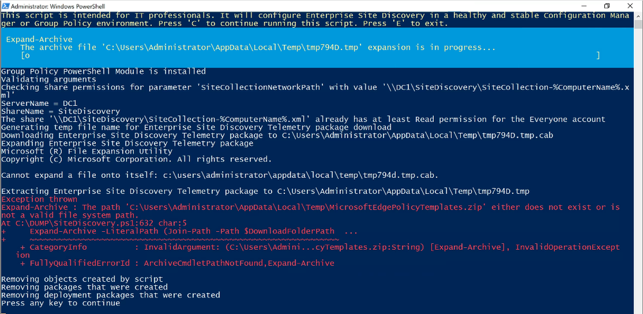Viewport: 643px width, 314px height.
Task: Click the 'Microsoft (R) File Expansion Utility' line
Action: pyautogui.click(x=87, y=152)
